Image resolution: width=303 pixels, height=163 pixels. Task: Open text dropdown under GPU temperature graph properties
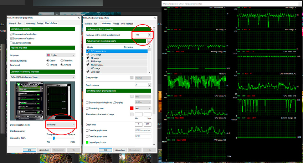pos(143,96)
